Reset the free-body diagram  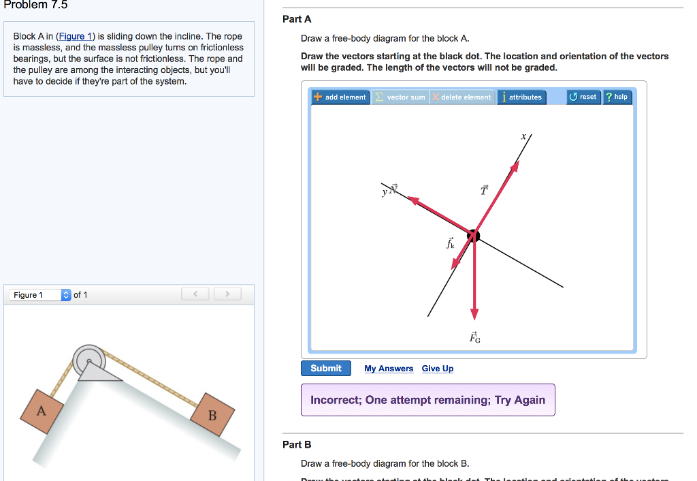pyautogui.click(x=583, y=97)
